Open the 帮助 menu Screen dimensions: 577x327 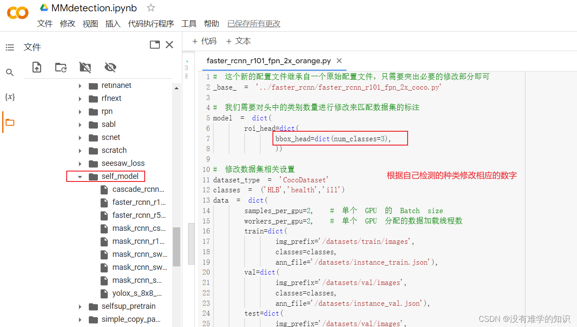pos(211,24)
